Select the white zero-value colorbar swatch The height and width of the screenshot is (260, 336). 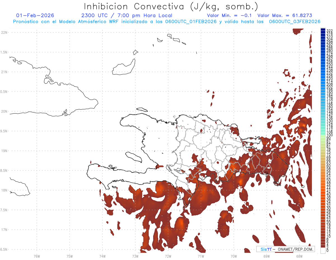tap(323, 250)
